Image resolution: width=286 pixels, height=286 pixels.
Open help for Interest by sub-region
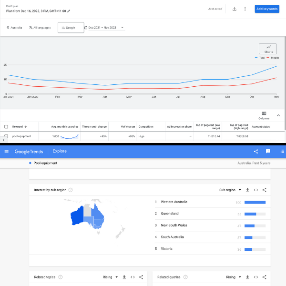click(x=71, y=190)
